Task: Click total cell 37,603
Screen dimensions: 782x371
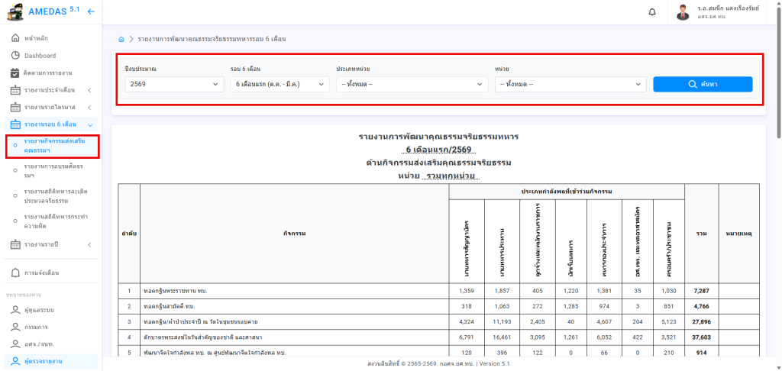Action: coord(701,337)
